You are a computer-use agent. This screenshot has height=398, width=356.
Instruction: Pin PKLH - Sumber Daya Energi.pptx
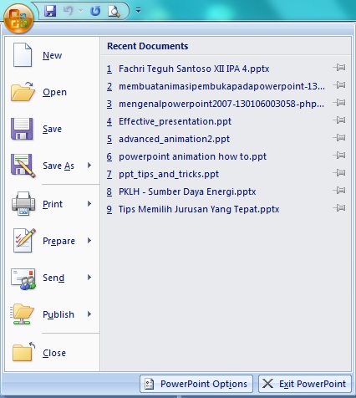point(339,191)
